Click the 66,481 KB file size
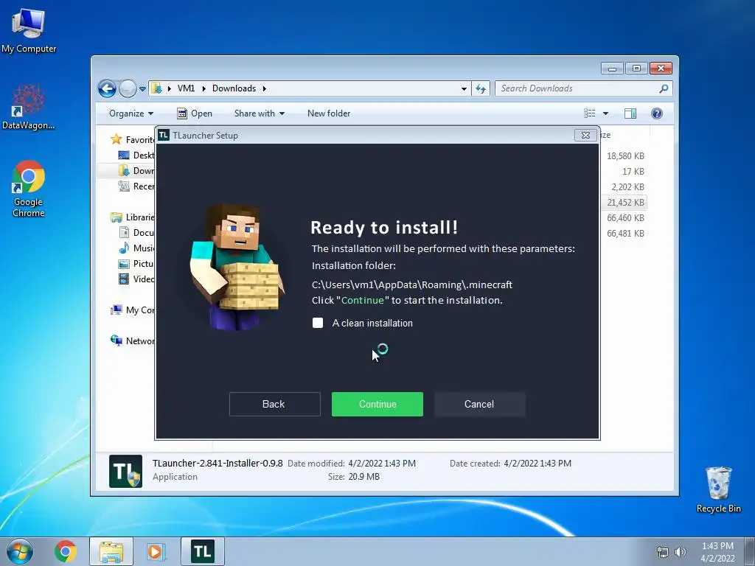Image resolution: width=755 pixels, height=566 pixels. (x=625, y=233)
